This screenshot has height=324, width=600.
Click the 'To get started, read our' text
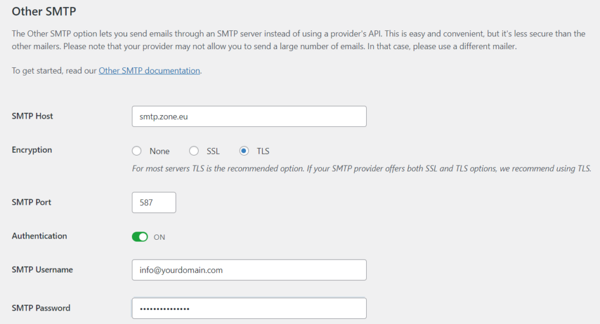(x=54, y=71)
